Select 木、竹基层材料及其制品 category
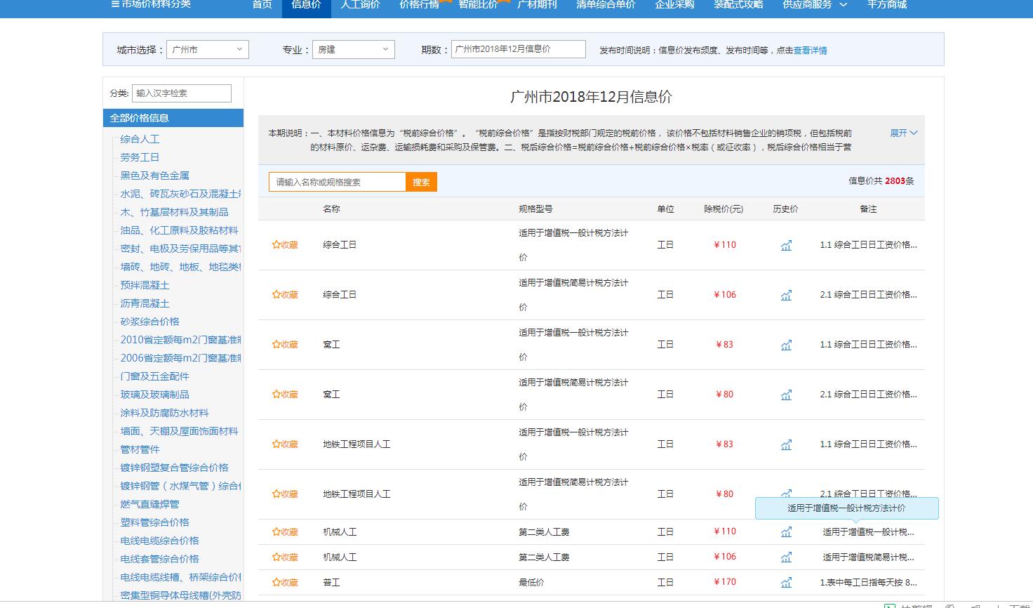1033x608 pixels. point(174,212)
